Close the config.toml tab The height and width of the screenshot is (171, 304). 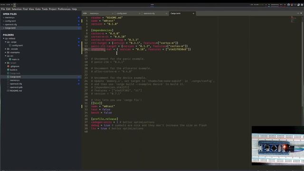[x=140, y=14]
